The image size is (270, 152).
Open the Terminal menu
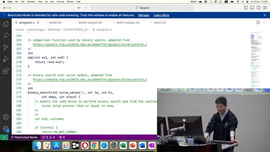click(x=60, y=2)
